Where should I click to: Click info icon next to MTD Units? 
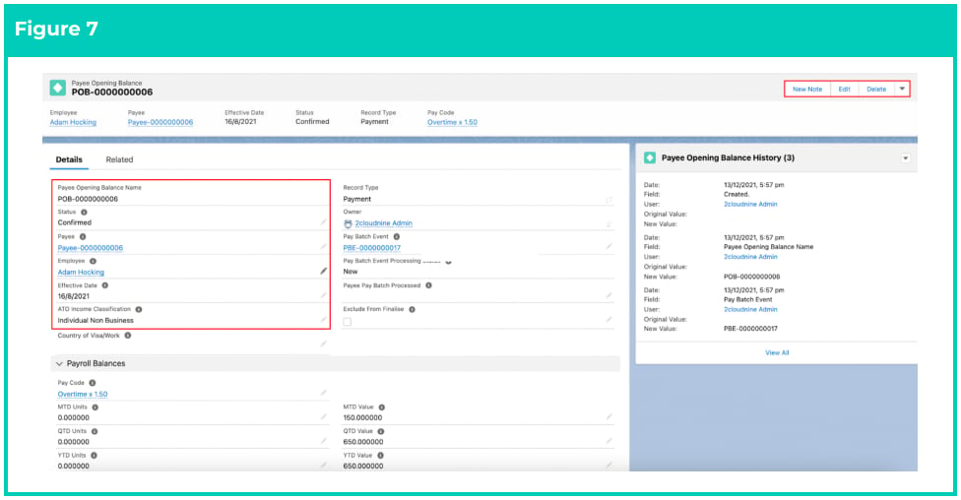coord(95,407)
